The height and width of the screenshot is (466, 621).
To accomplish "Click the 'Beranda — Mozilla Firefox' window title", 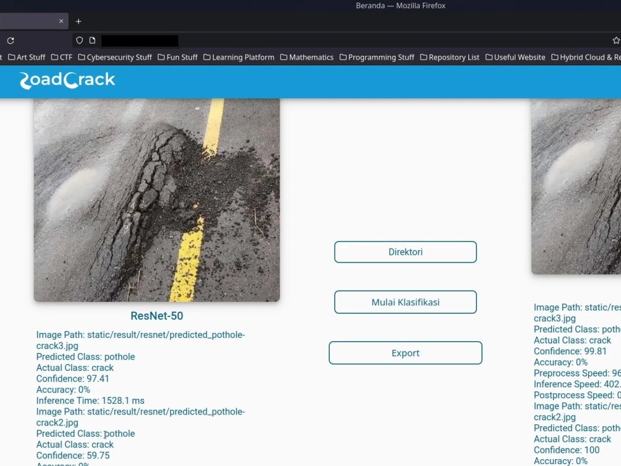I will click(401, 6).
